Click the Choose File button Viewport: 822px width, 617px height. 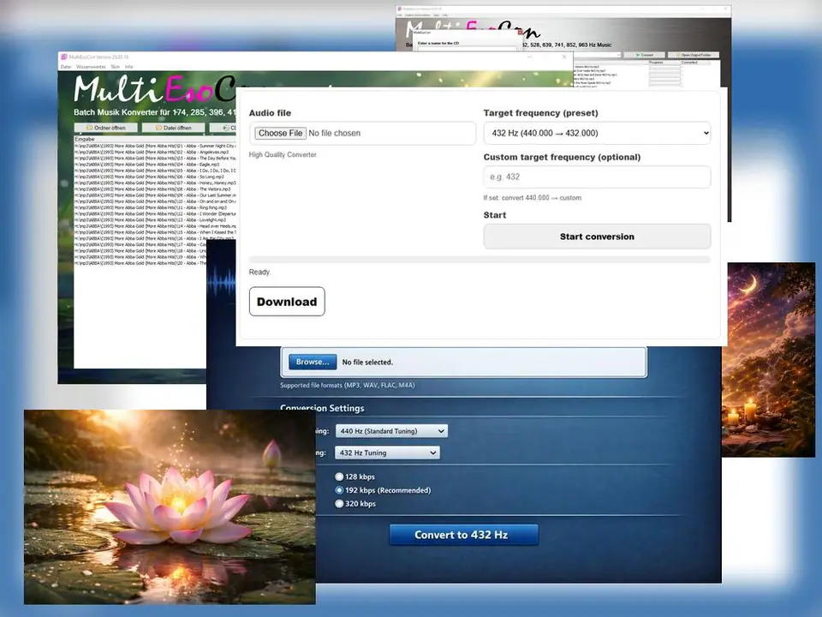(280, 133)
